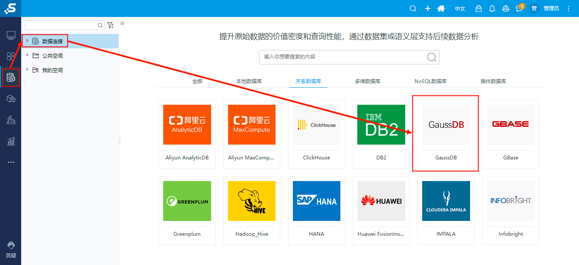The height and width of the screenshot is (265, 579).
Task: Open the data mining sidebar icon
Action: click(x=11, y=120)
